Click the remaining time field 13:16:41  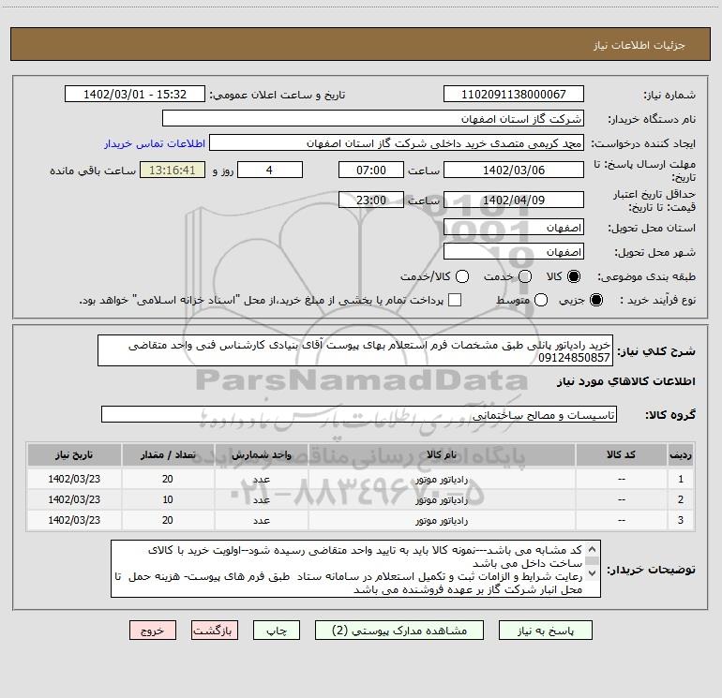(173, 171)
